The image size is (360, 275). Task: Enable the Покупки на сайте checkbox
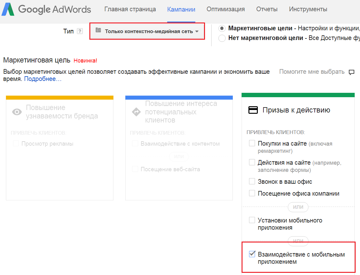252,143
